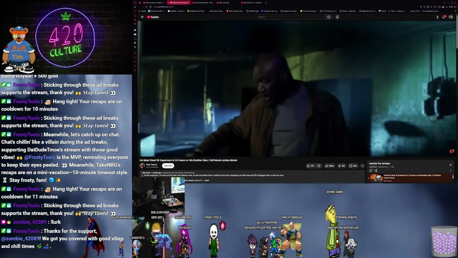Open the YouTube guide hamburger menu
458x258 pixels.
[142, 17]
